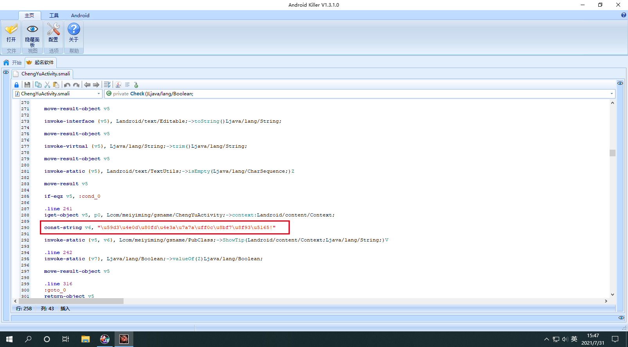Click the vertical scrollbar down arrow
The image size is (628, 347).
pos(612,295)
